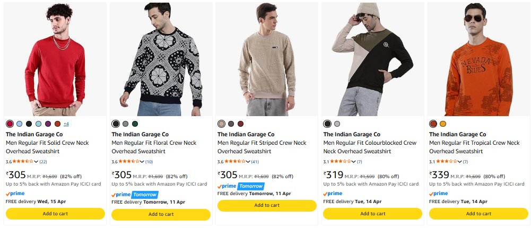Screen dimensions: 531x228
Task: Choose the yellow swatch on the Tropical sweatshirt
Action: 443,124
